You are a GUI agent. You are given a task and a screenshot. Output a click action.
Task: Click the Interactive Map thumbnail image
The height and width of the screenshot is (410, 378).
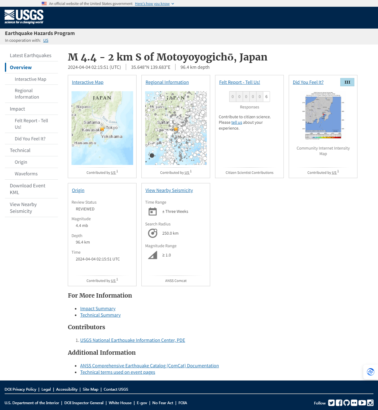pos(102,128)
